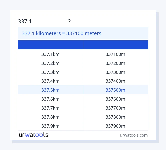This screenshot has width=166, height=150.
Task: Click the 337.2km row cell
Action: coord(50,63)
